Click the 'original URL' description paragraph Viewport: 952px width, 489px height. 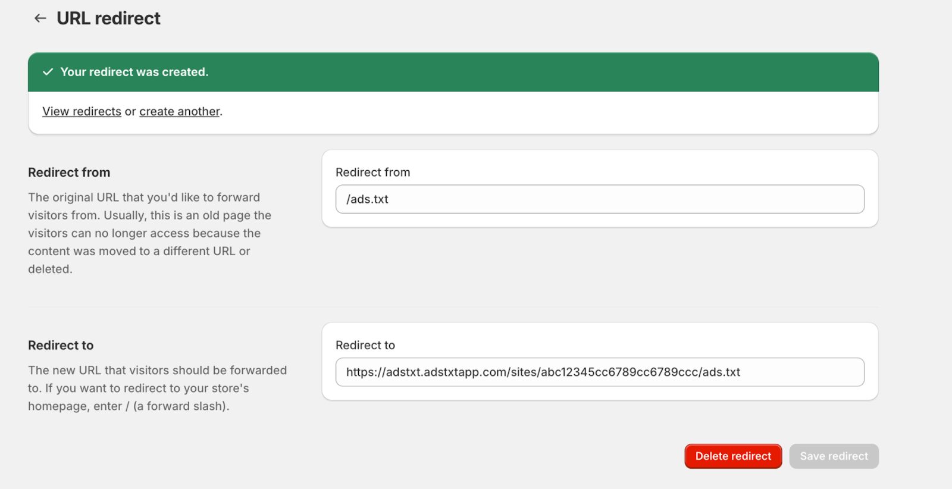pos(149,233)
